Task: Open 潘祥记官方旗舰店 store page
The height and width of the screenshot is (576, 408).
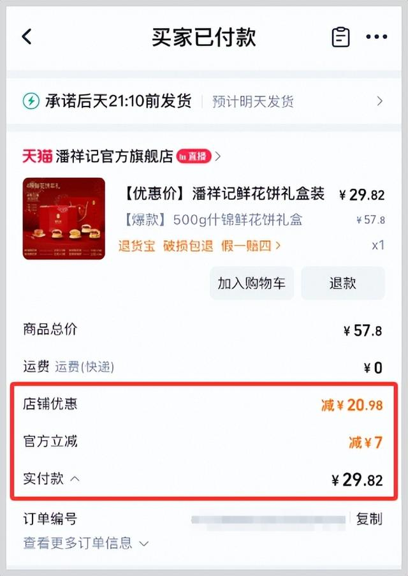Action: click(x=113, y=156)
